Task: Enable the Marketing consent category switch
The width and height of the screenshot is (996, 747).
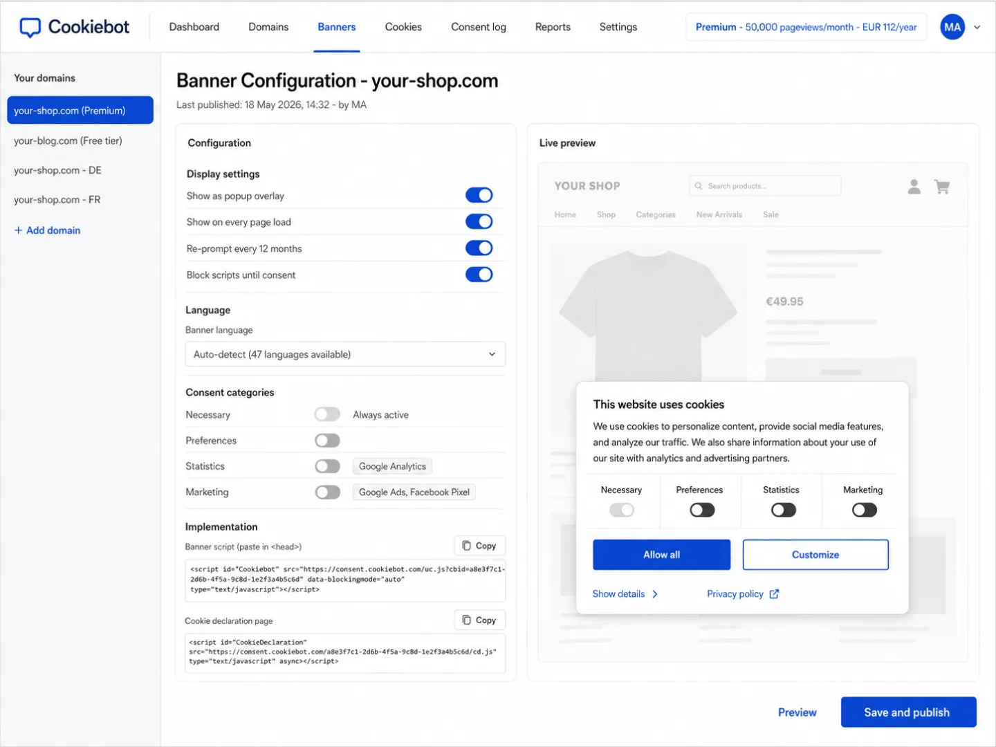Action: click(327, 492)
